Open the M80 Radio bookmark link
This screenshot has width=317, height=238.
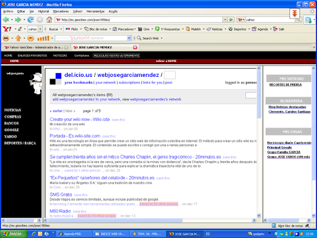(60, 211)
